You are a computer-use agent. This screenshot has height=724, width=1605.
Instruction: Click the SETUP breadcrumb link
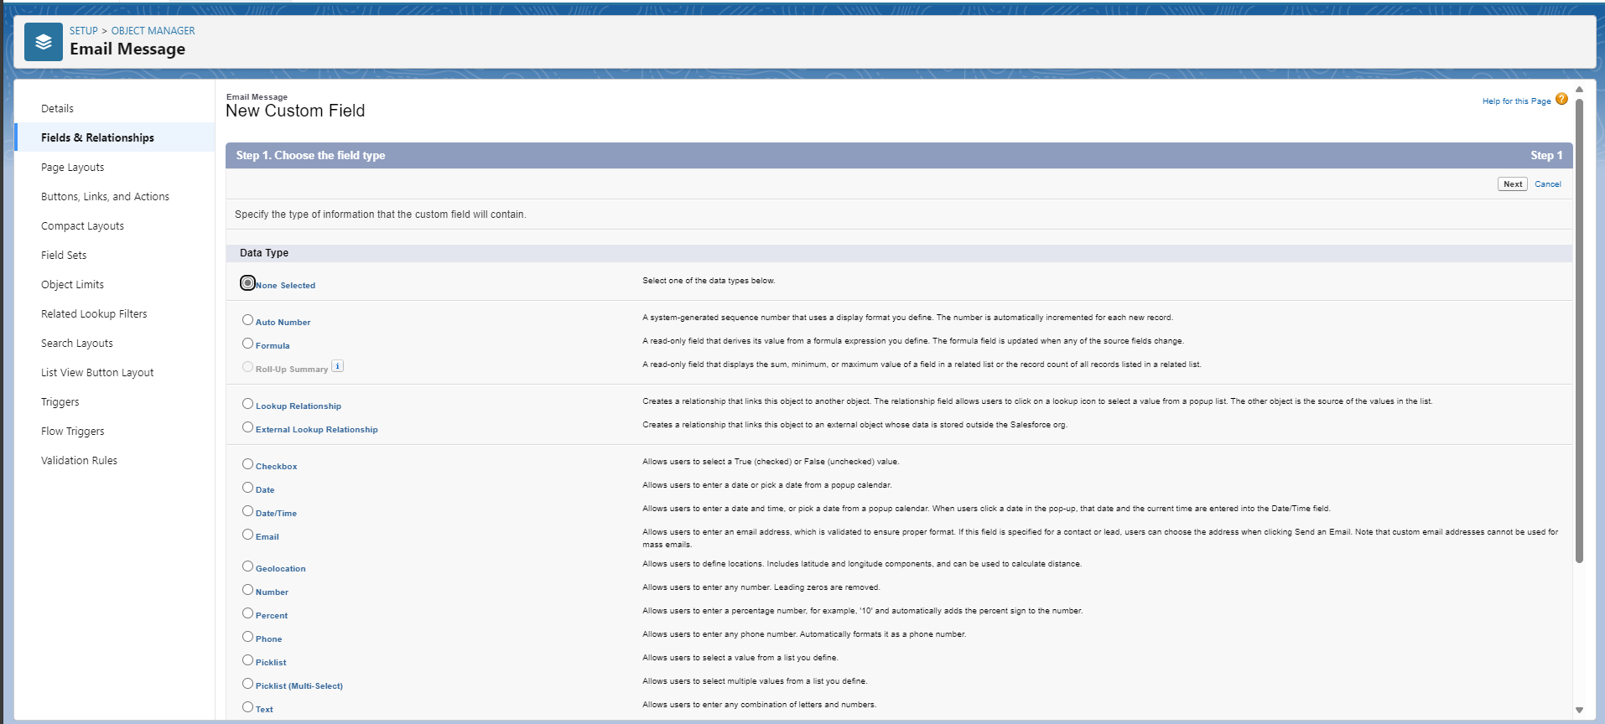click(84, 30)
